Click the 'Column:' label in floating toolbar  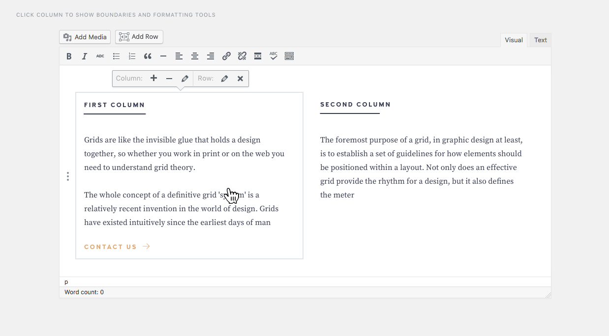click(129, 78)
